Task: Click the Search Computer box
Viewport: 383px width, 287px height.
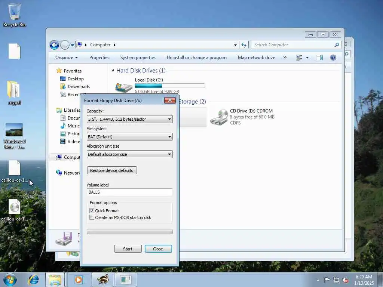Action: point(293,45)
